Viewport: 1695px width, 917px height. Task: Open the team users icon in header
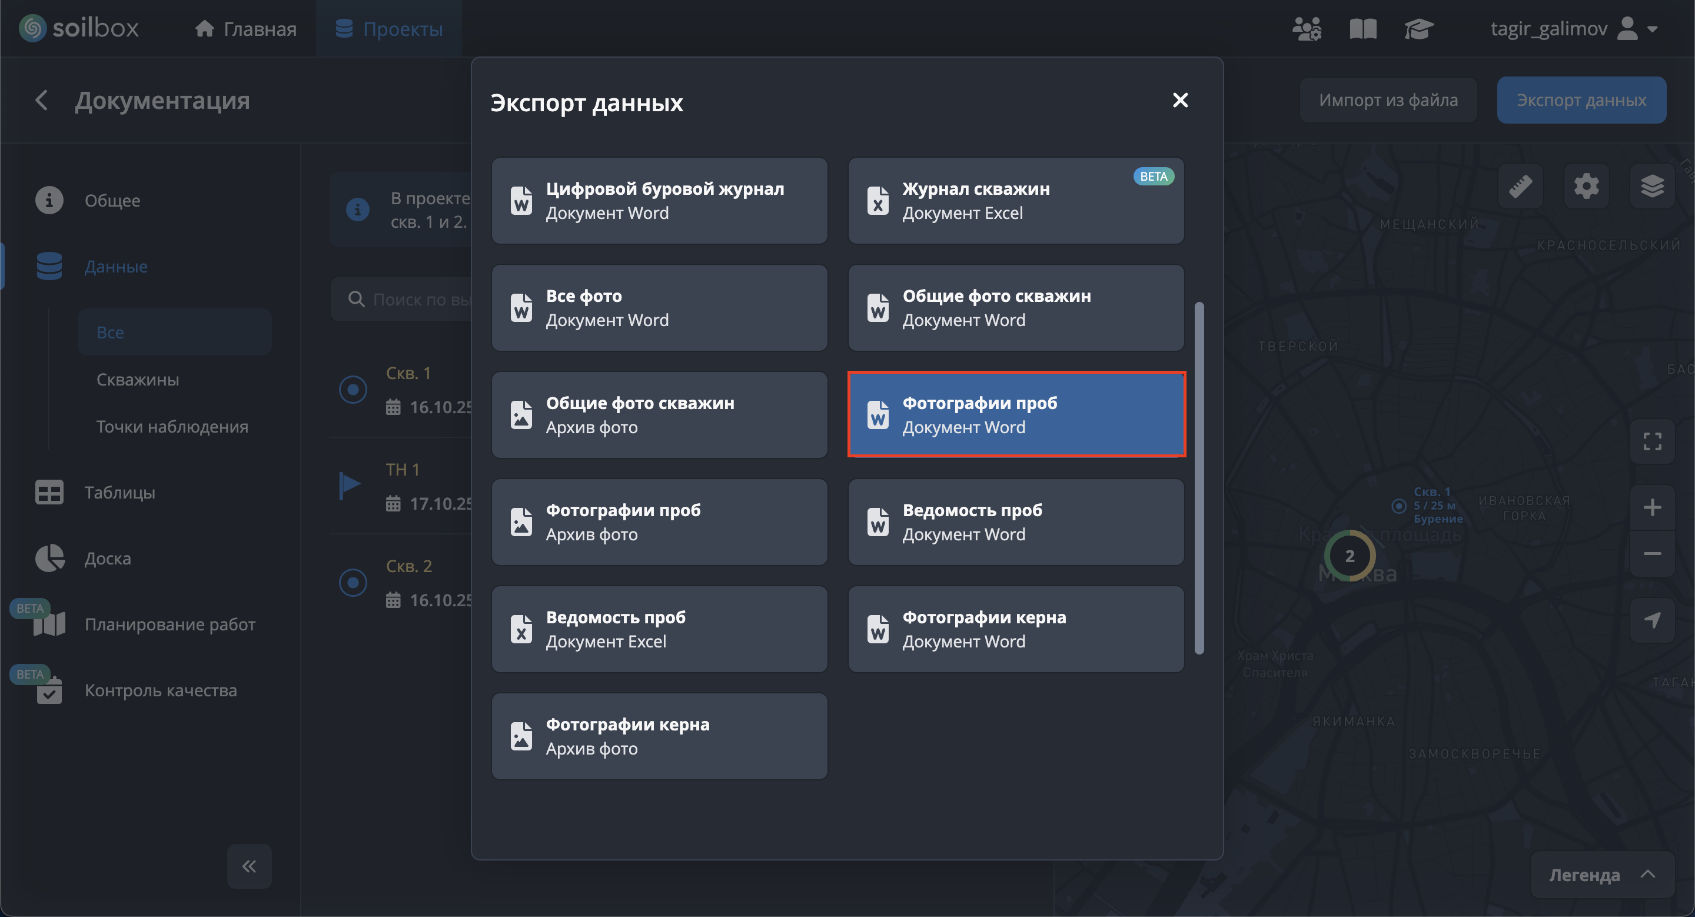point(1306,29)
